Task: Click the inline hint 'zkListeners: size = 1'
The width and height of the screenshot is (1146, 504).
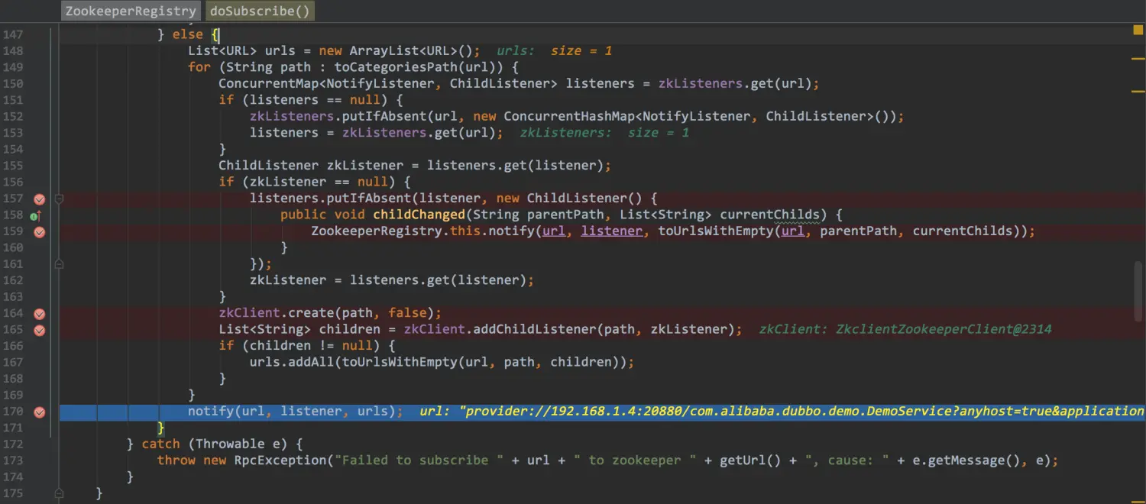Action: click(605, 133)
